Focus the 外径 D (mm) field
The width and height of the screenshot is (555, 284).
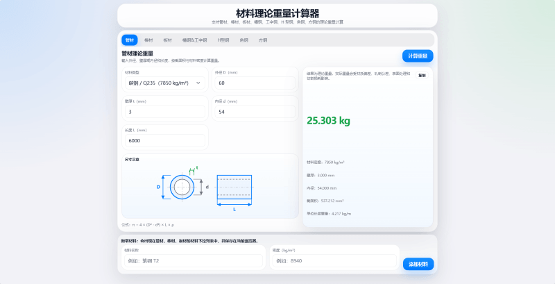click(x=255, y=83)
